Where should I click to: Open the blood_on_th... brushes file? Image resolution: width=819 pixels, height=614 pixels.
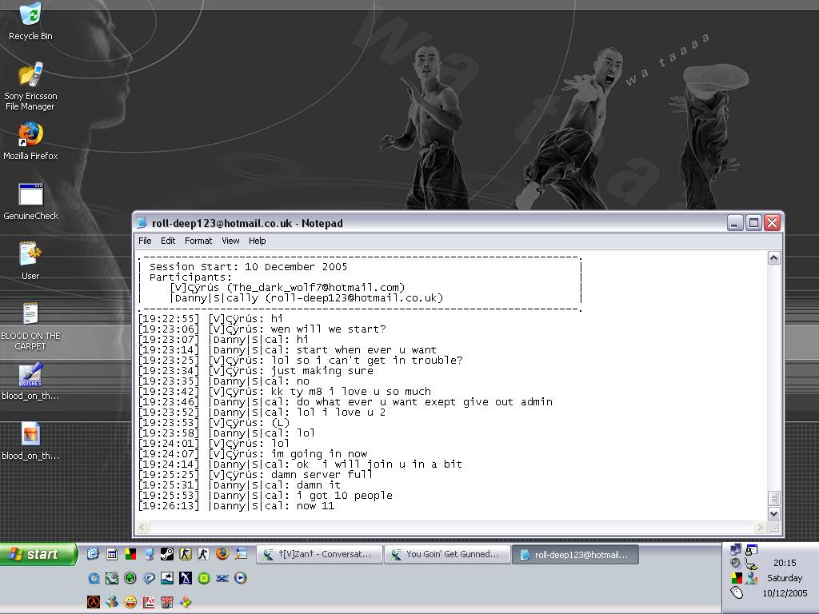pos(30,381)
